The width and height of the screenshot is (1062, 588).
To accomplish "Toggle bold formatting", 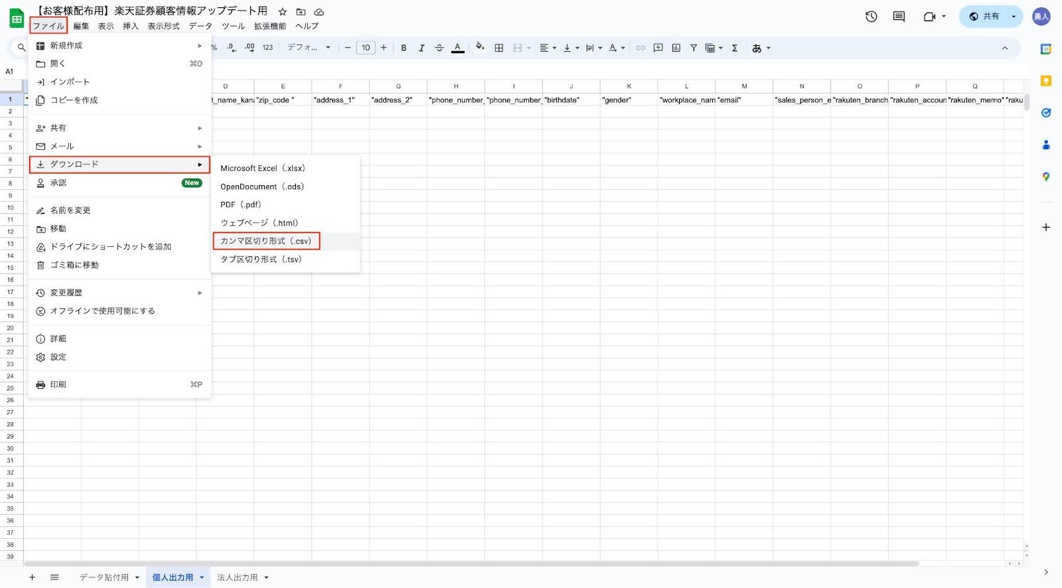I will click(x=404, y=48).
